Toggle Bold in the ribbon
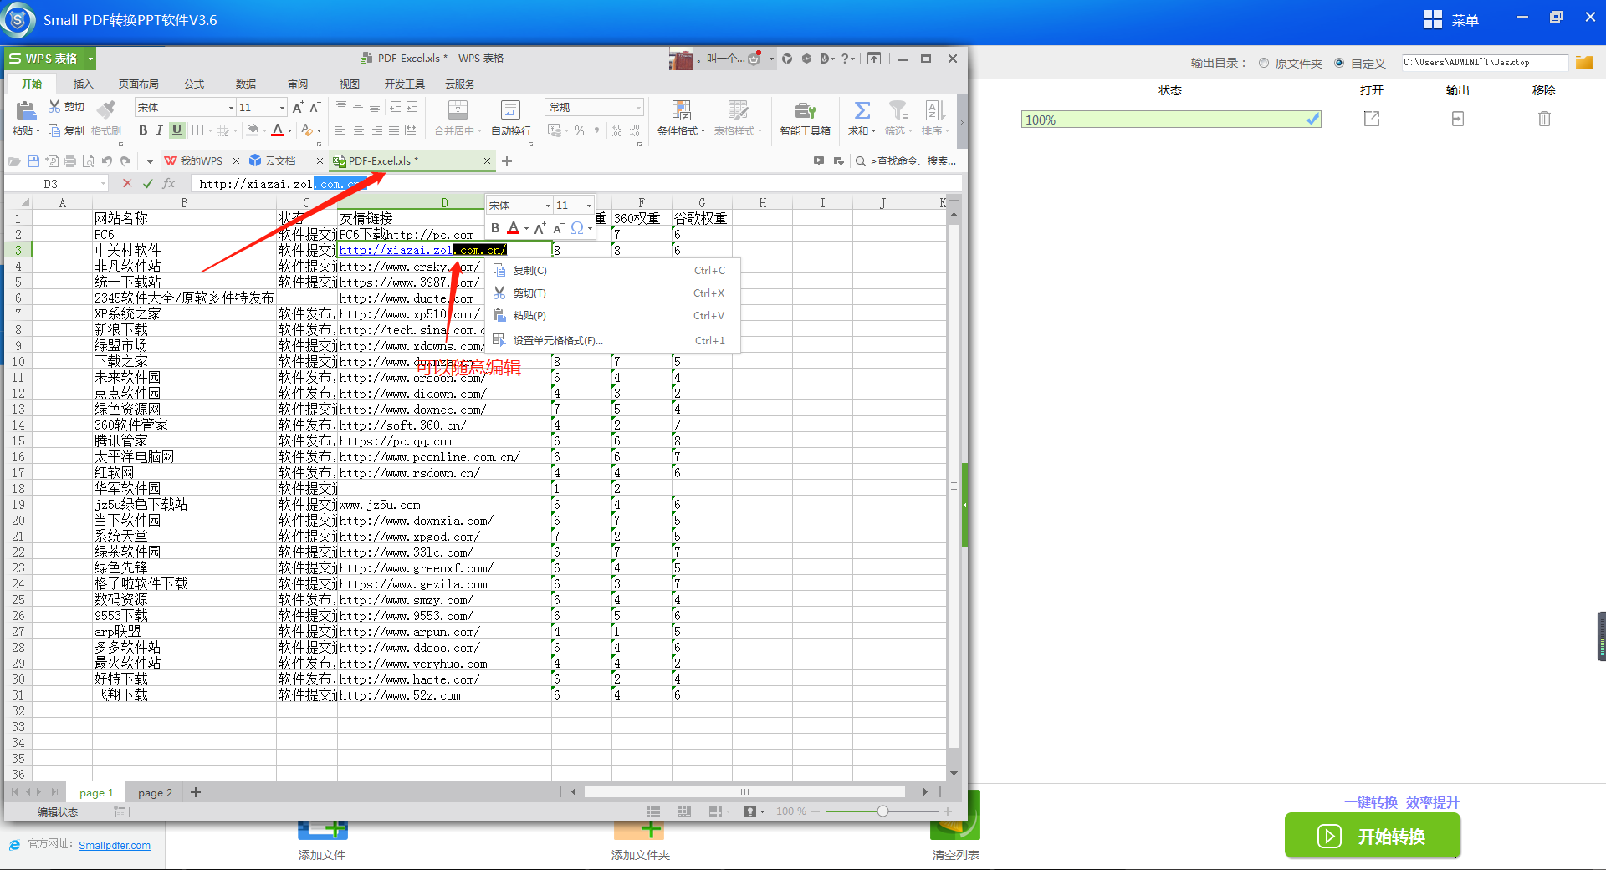The width and height of the screenshot is (1606, 870). coord(143,130)
